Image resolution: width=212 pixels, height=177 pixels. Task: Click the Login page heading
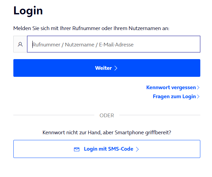28,11
